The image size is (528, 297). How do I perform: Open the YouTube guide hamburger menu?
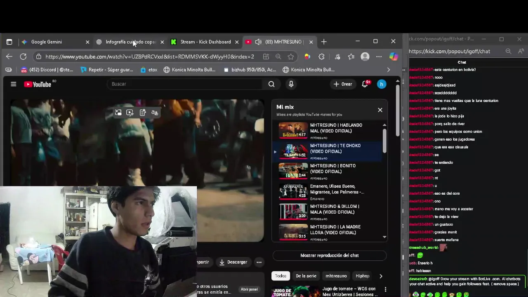coord(14,84)
